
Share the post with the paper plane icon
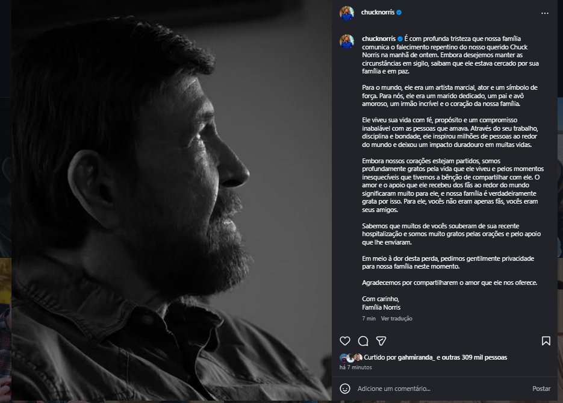381,341
